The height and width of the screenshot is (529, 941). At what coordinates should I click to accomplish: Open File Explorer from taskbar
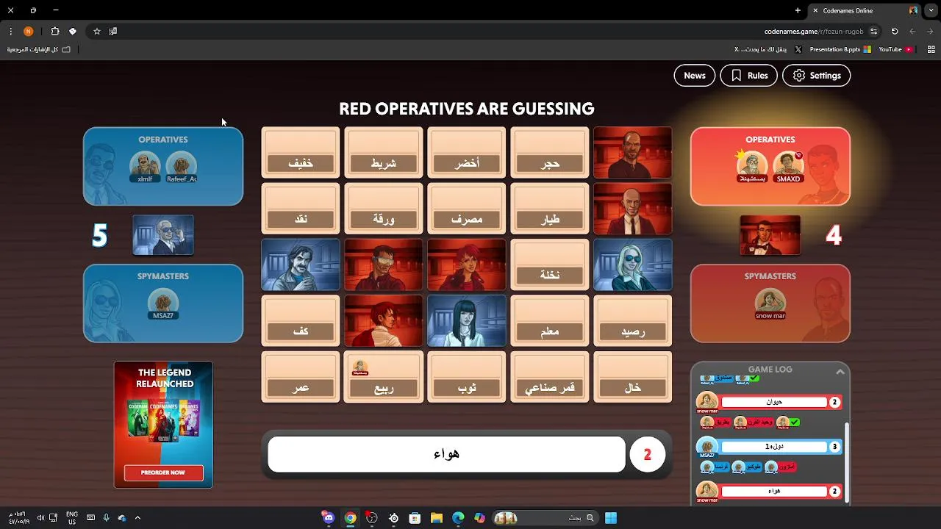[436, 518]
